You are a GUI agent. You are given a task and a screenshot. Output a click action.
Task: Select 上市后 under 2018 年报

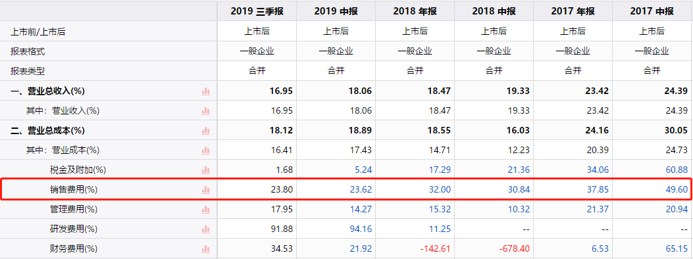click(415, 32)
